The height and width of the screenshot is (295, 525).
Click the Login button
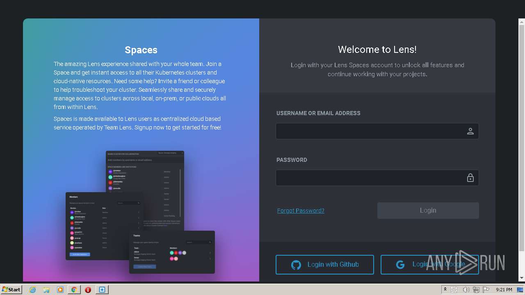point(428,210)
